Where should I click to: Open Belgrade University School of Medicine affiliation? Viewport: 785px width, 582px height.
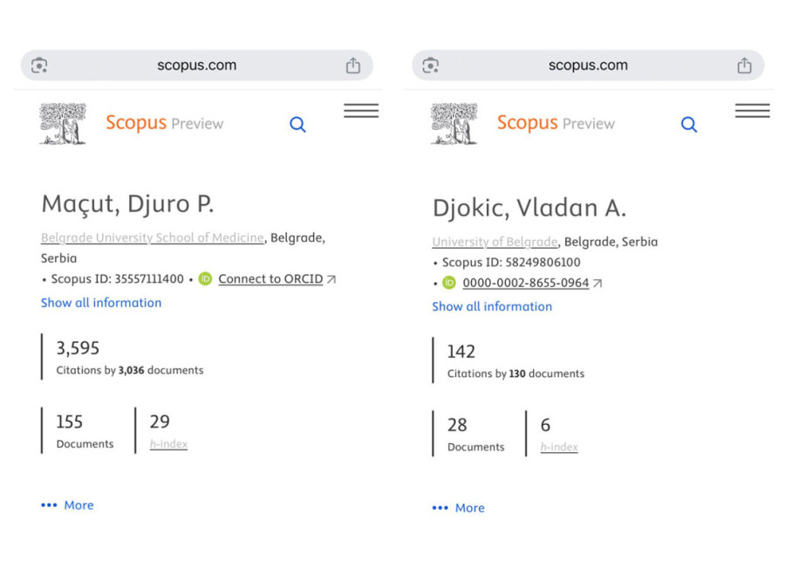[x=153, y=237]
